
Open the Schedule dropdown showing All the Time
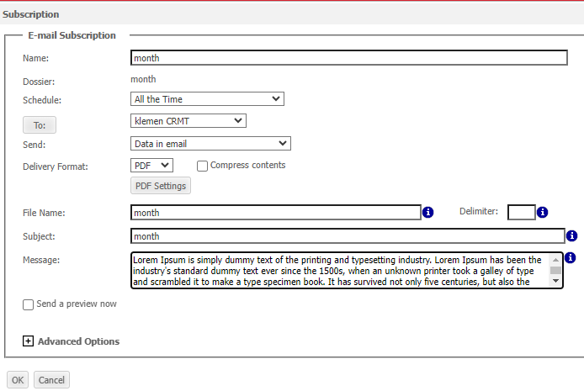pyautogui.click(x=207, y=99)
